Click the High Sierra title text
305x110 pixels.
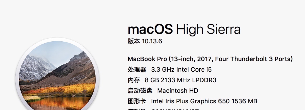point(208,30)
